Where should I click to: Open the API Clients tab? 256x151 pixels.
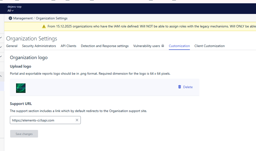(x=68, y=46)
